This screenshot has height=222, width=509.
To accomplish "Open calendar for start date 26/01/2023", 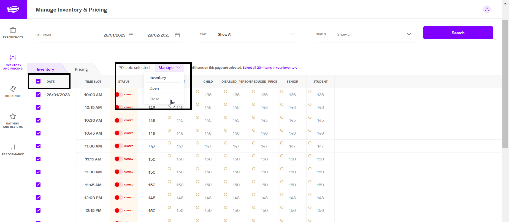I will (x=131, y=35).
